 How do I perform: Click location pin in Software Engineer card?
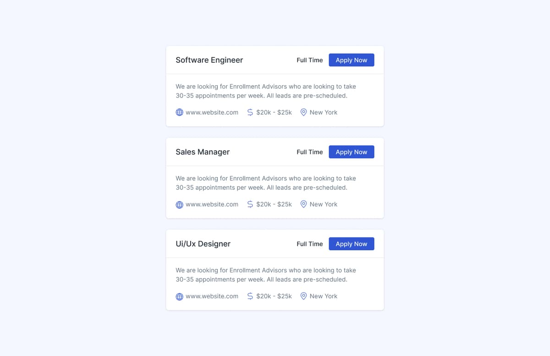[303, 113]
